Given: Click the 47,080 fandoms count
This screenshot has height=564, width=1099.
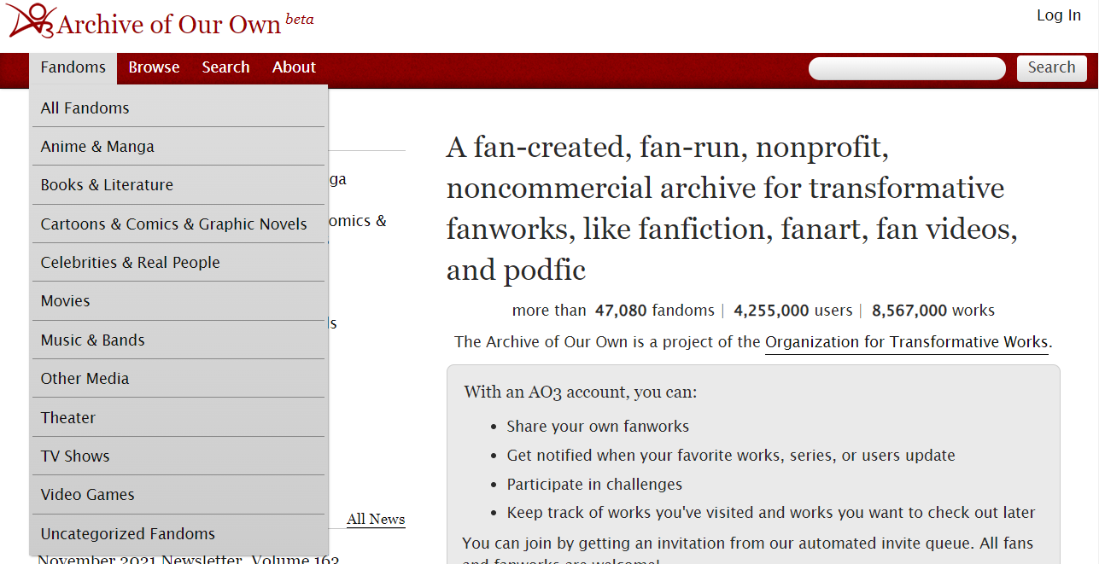Looking at the screenshot, I should 655,311.
